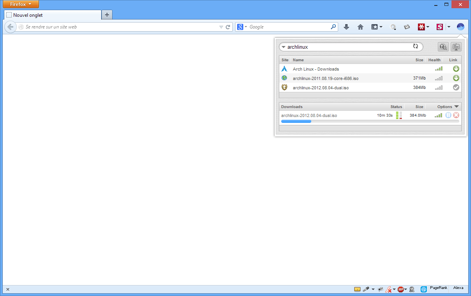Image resolution: width=471 pixels, height=296 pixels.
Task: Click the globe site icon for core-i686
Action: click(284, 78)
